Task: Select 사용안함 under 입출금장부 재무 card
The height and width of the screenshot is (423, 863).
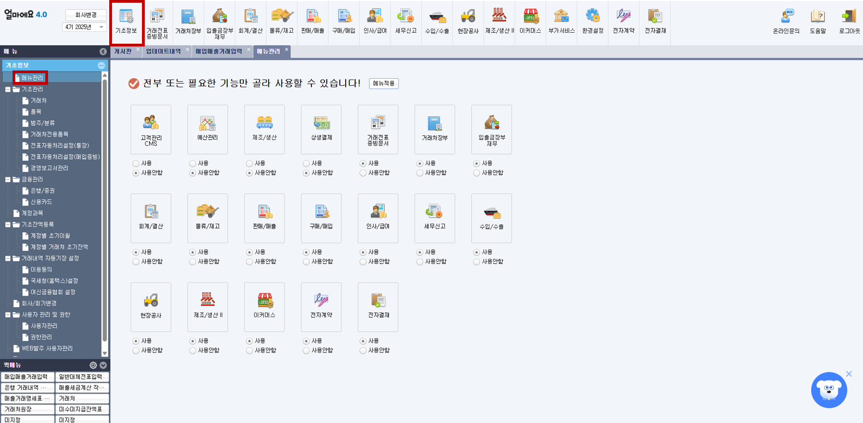Action: (477, 173)
